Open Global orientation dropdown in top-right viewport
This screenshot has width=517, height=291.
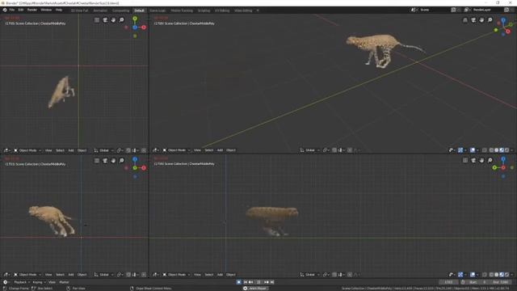tap(309, 150)
